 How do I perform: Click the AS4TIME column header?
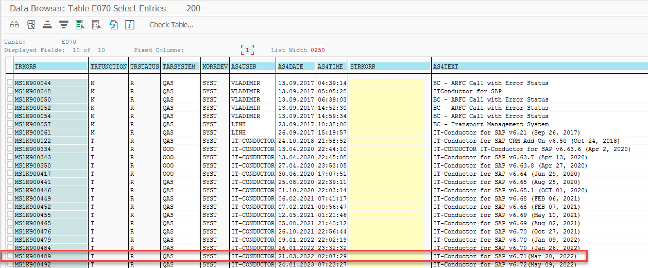331,66
